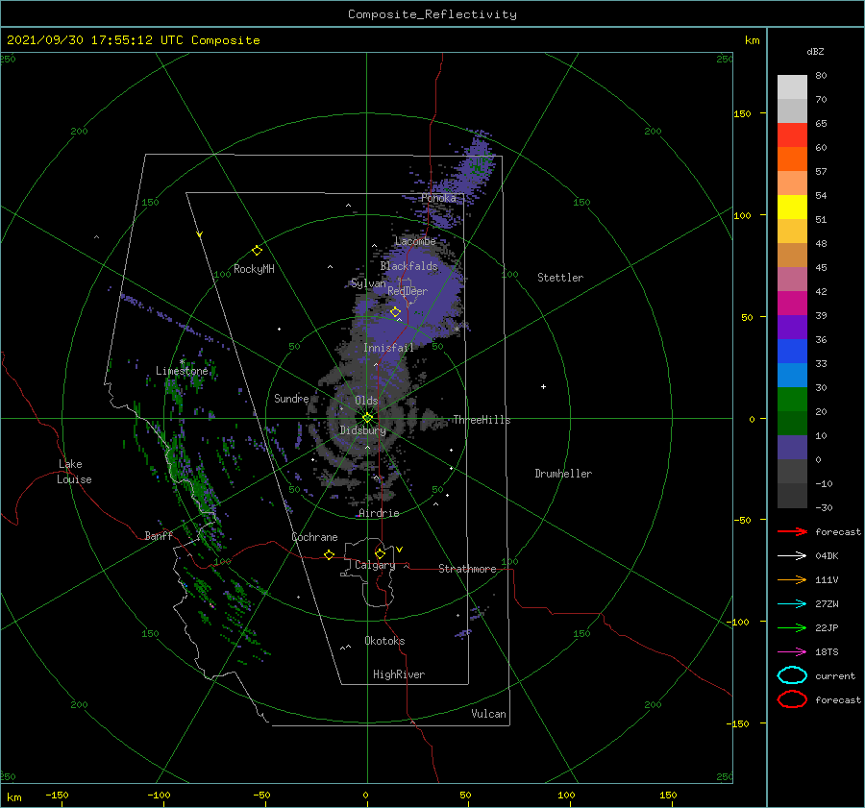Click the Strathmore city label

tap(467, 569)
